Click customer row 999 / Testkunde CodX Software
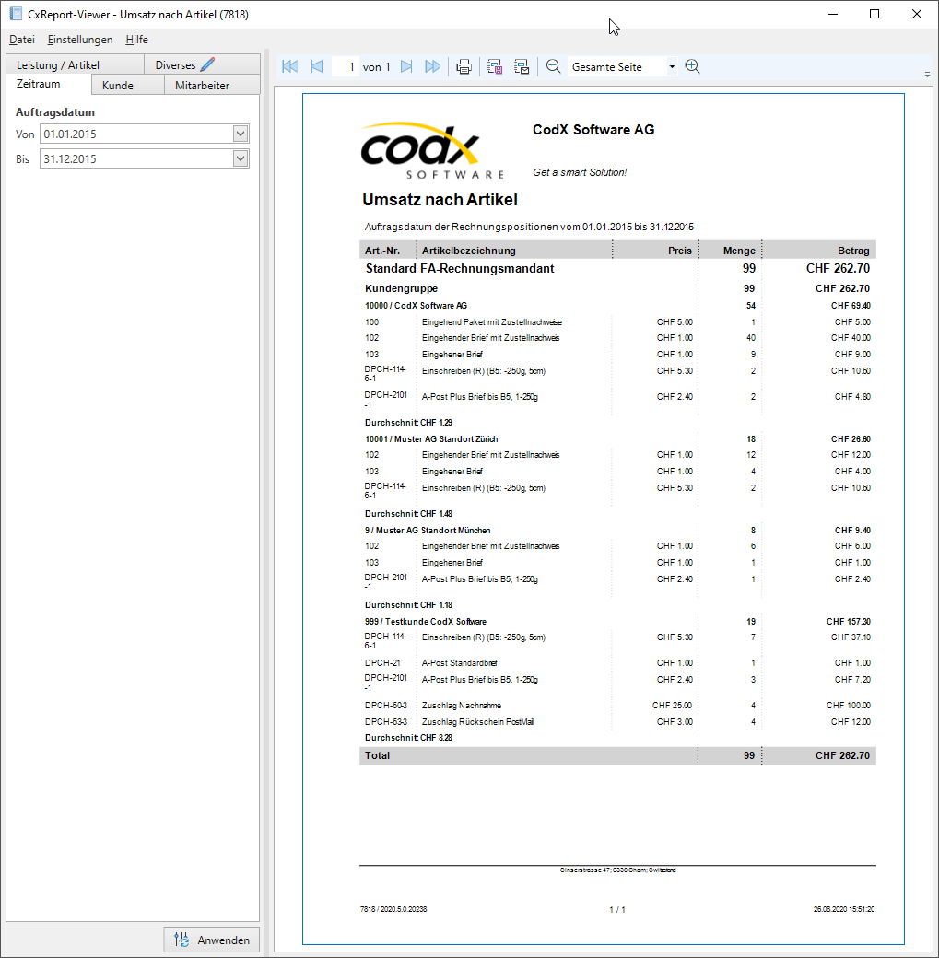This screenshot has height=958, width=939. pos(617,622)
